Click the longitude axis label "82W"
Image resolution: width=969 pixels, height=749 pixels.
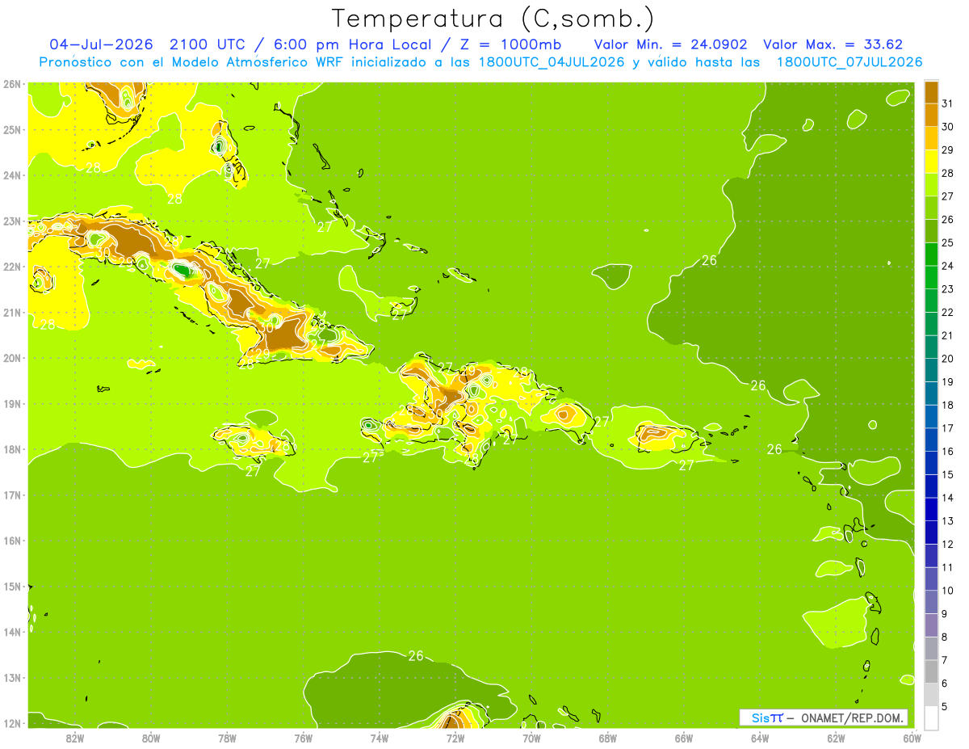(x=74, y=738)
